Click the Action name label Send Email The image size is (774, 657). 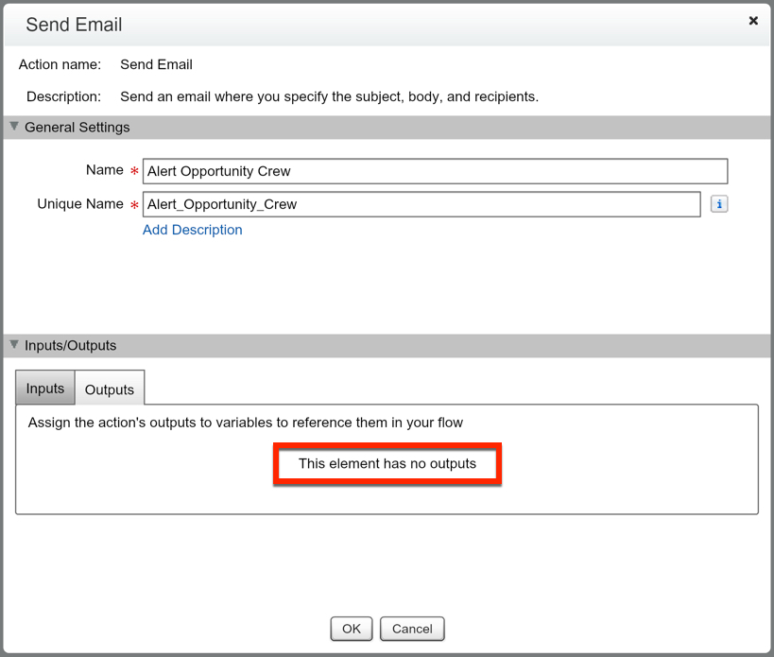point(156,64)
